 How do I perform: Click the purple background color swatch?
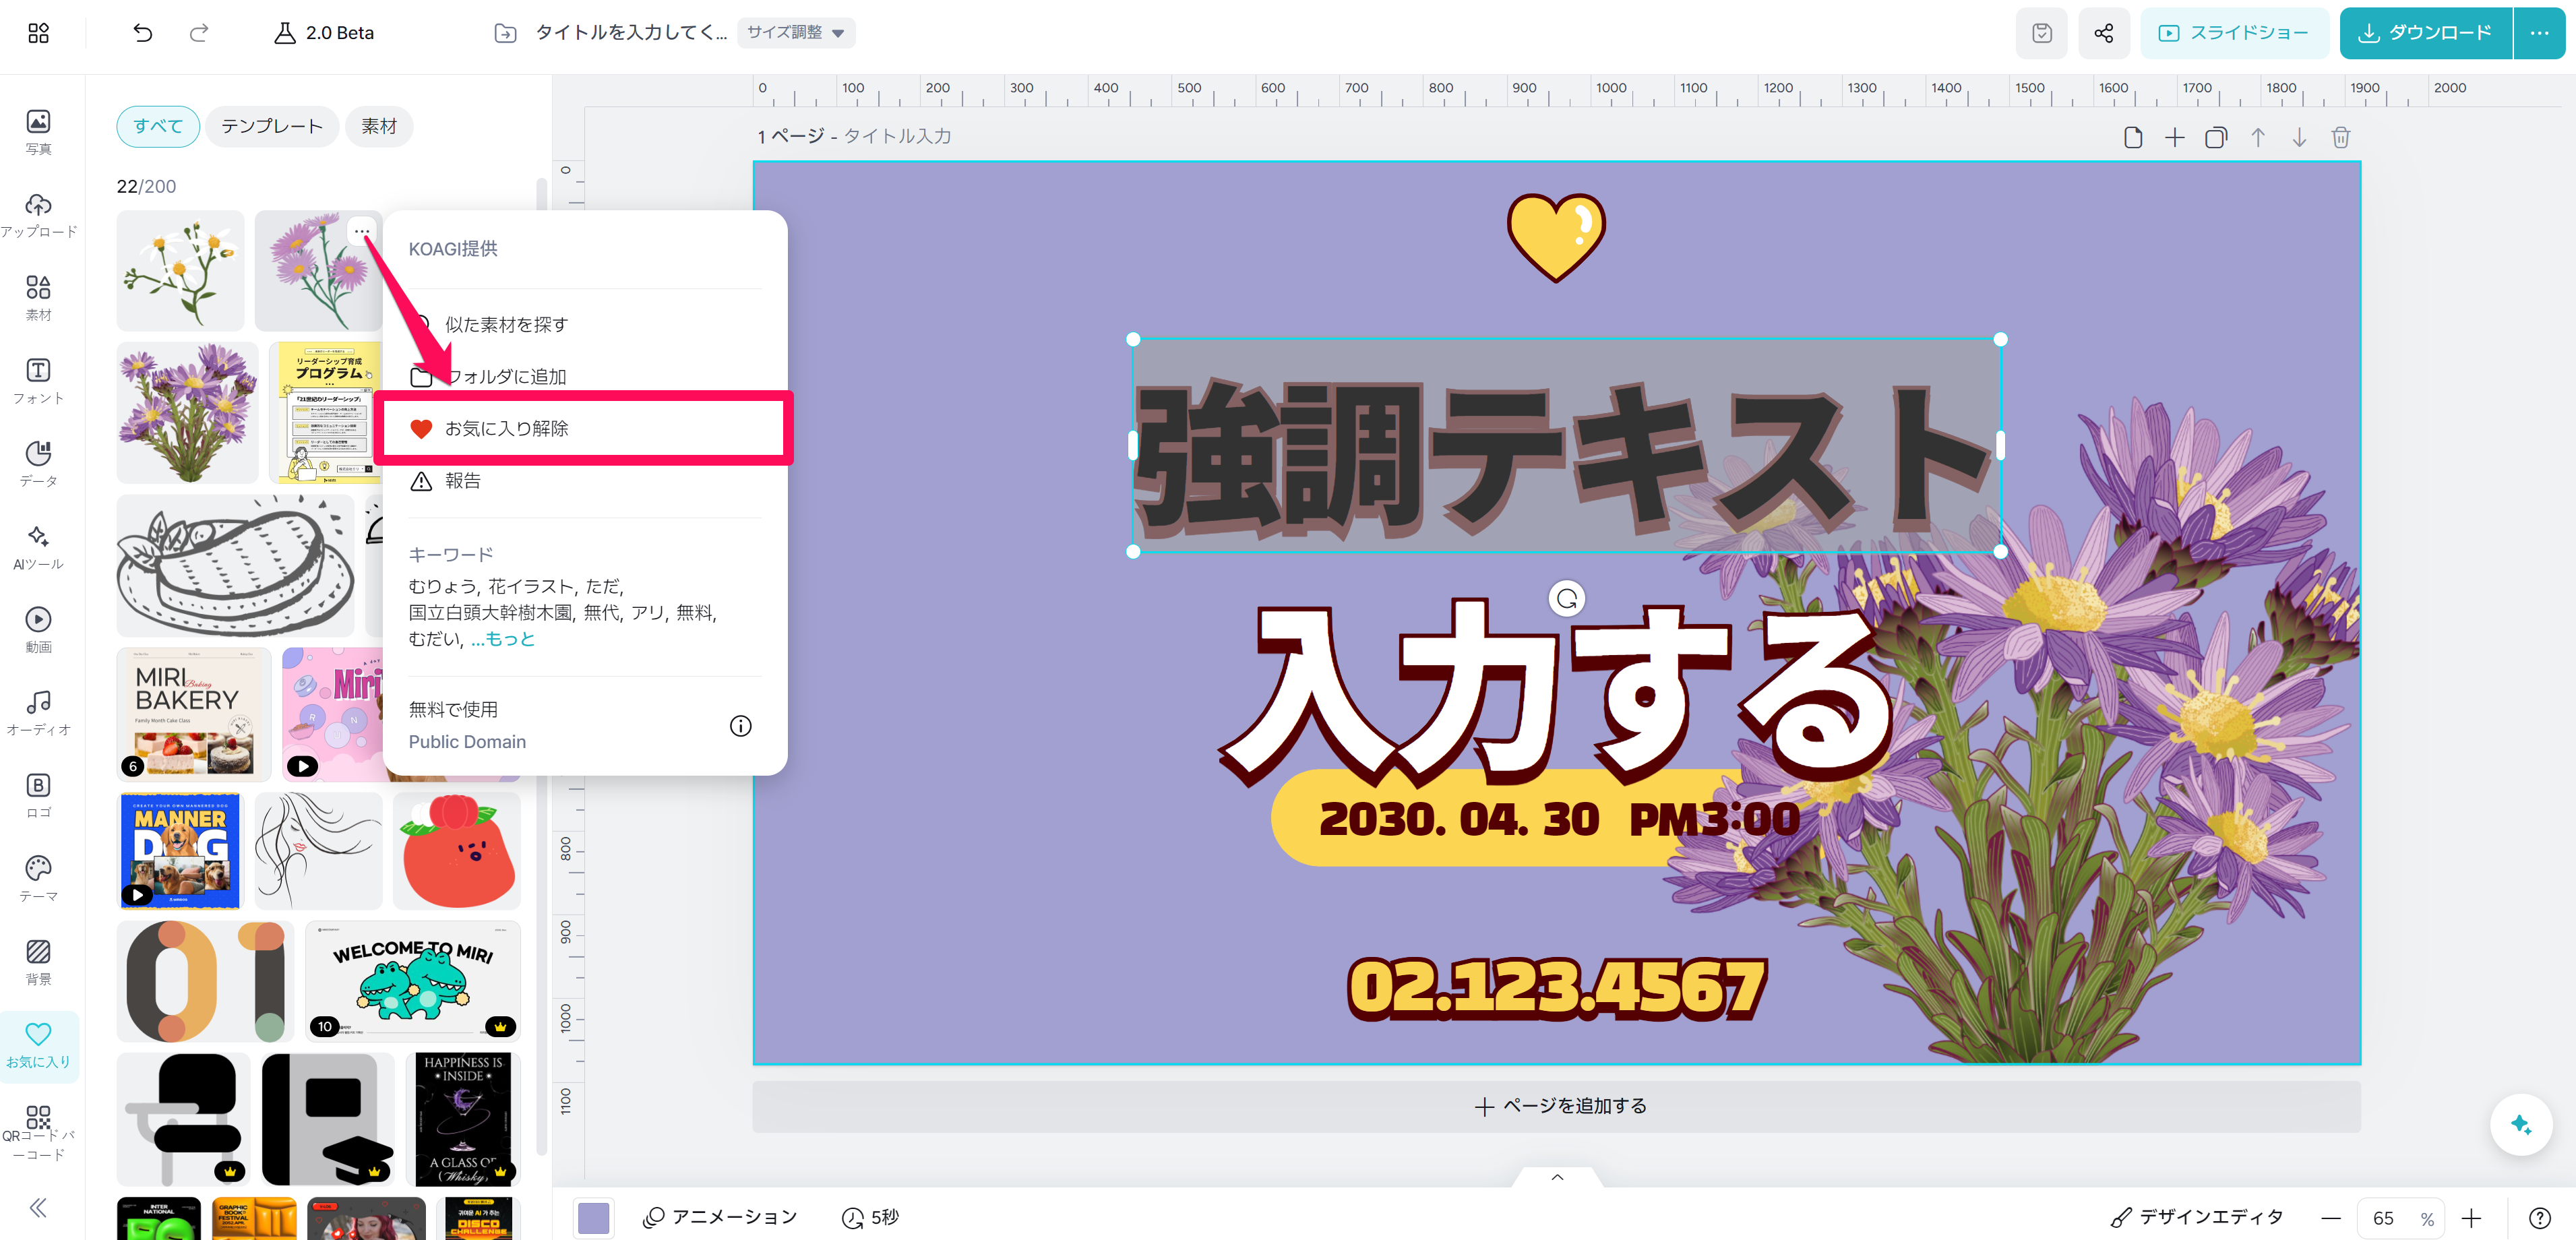594,1217
